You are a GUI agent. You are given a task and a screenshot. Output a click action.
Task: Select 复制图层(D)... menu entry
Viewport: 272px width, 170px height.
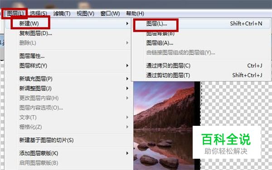pyautogui.click(x=35, y=33)
